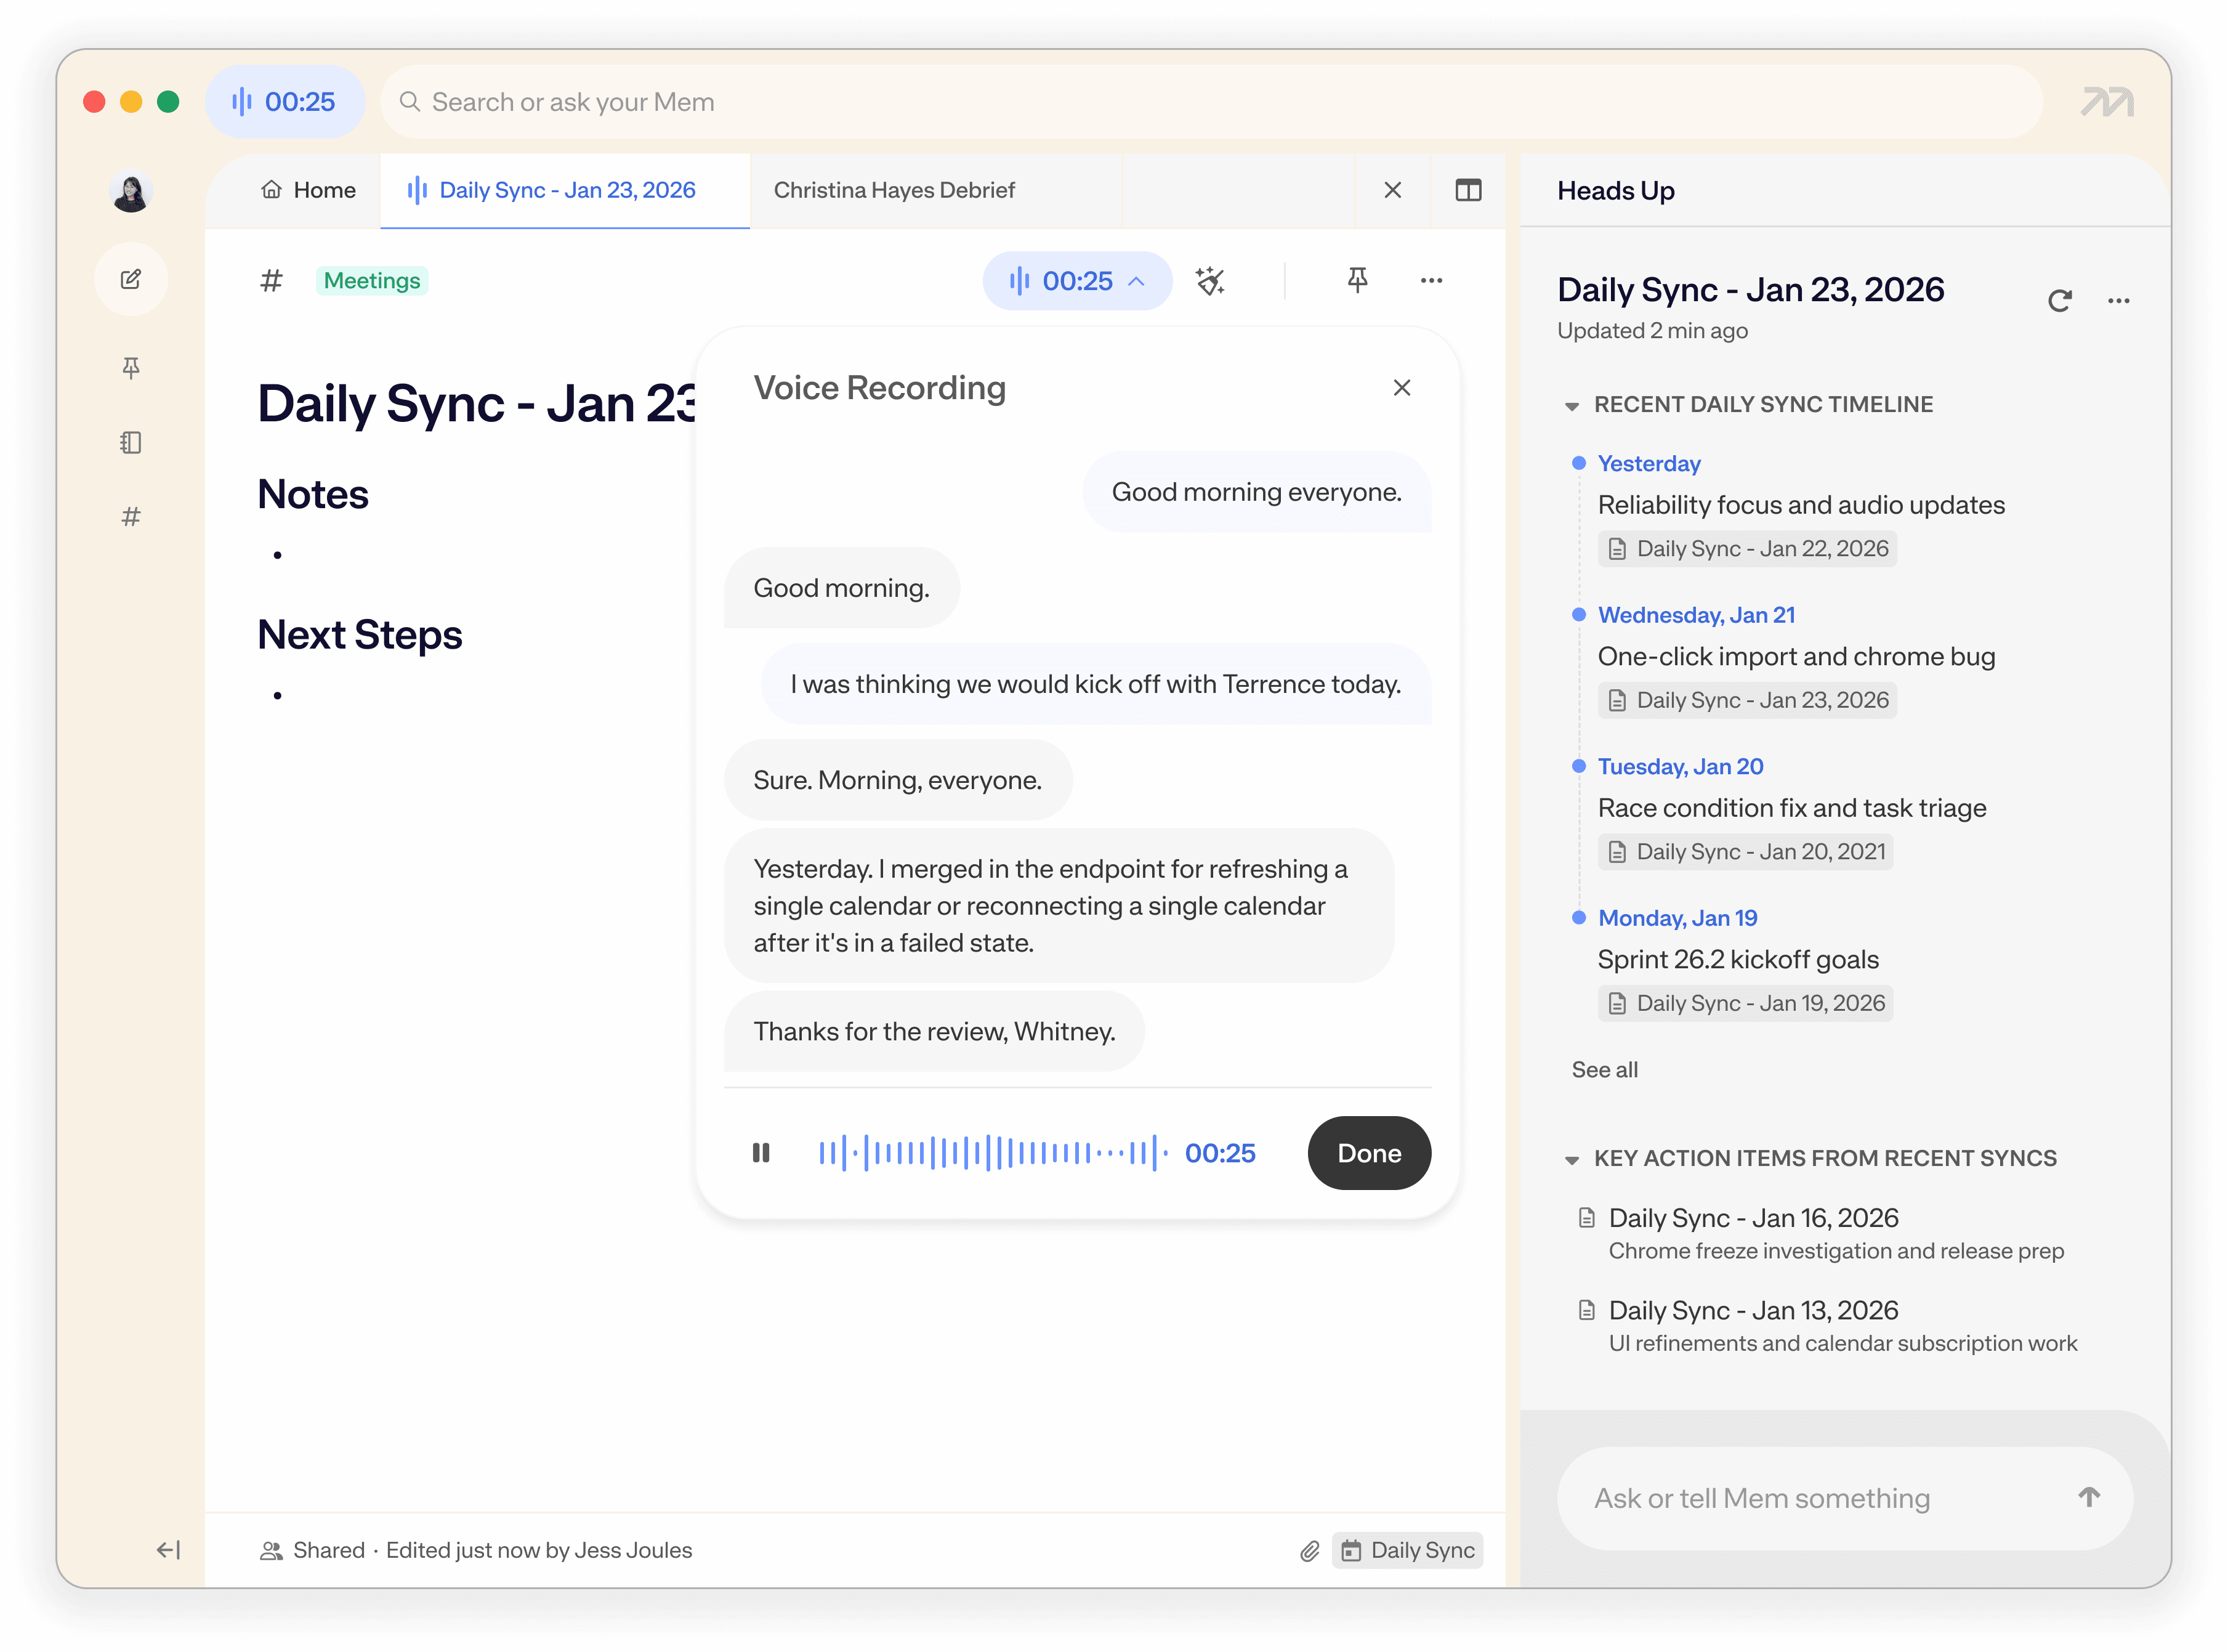
Task: Send message with the up arrow
Action: pos(2088,1497)
